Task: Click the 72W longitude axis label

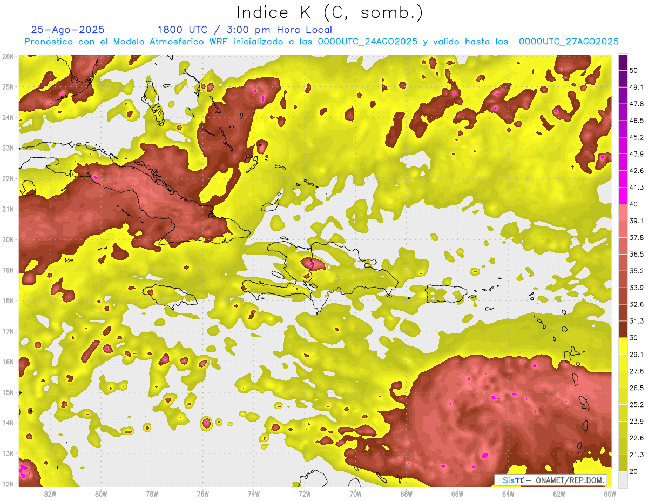Action: pos(305,493)
